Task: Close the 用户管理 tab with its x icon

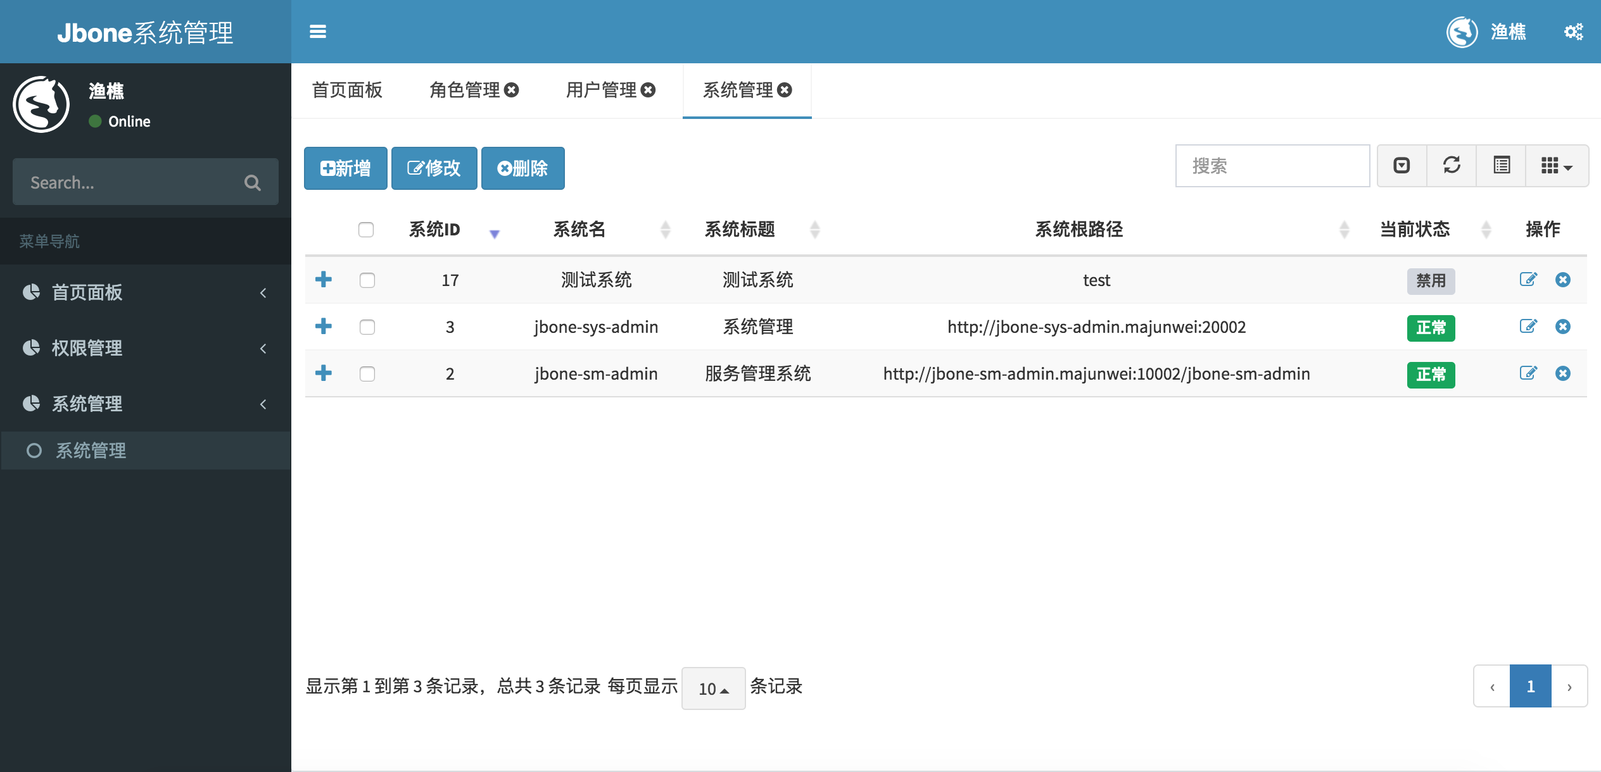Action: click(648, 90)
